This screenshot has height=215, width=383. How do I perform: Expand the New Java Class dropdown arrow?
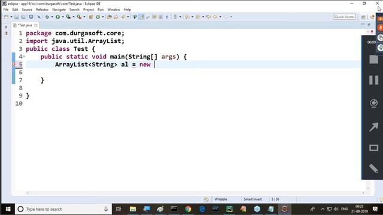(x=103, y=17)
